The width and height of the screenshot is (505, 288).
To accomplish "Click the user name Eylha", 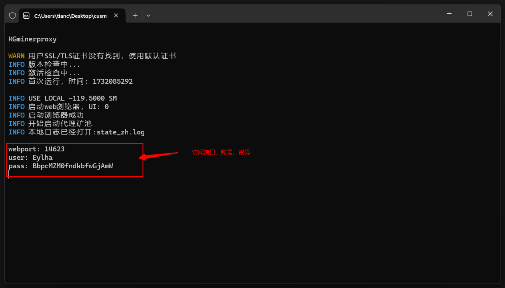I will click(42, 158).
